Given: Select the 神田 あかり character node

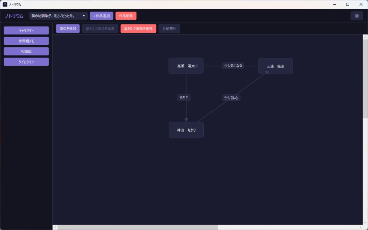Looking at the screenshot, I should 186,130.
